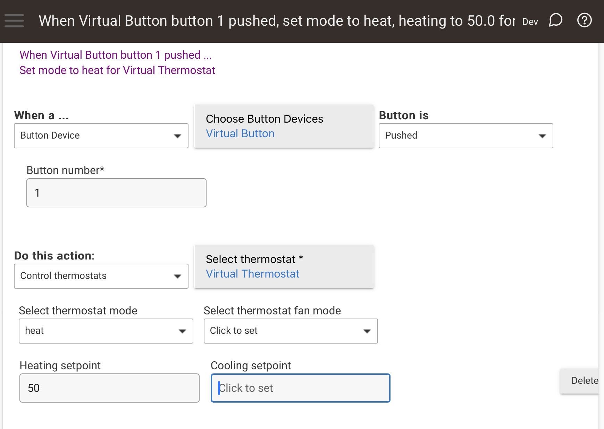Image resolution: width=604 pixels, height=429 pixels.
Task: Click the Virtual Button link
Action: tap(240, 134)
